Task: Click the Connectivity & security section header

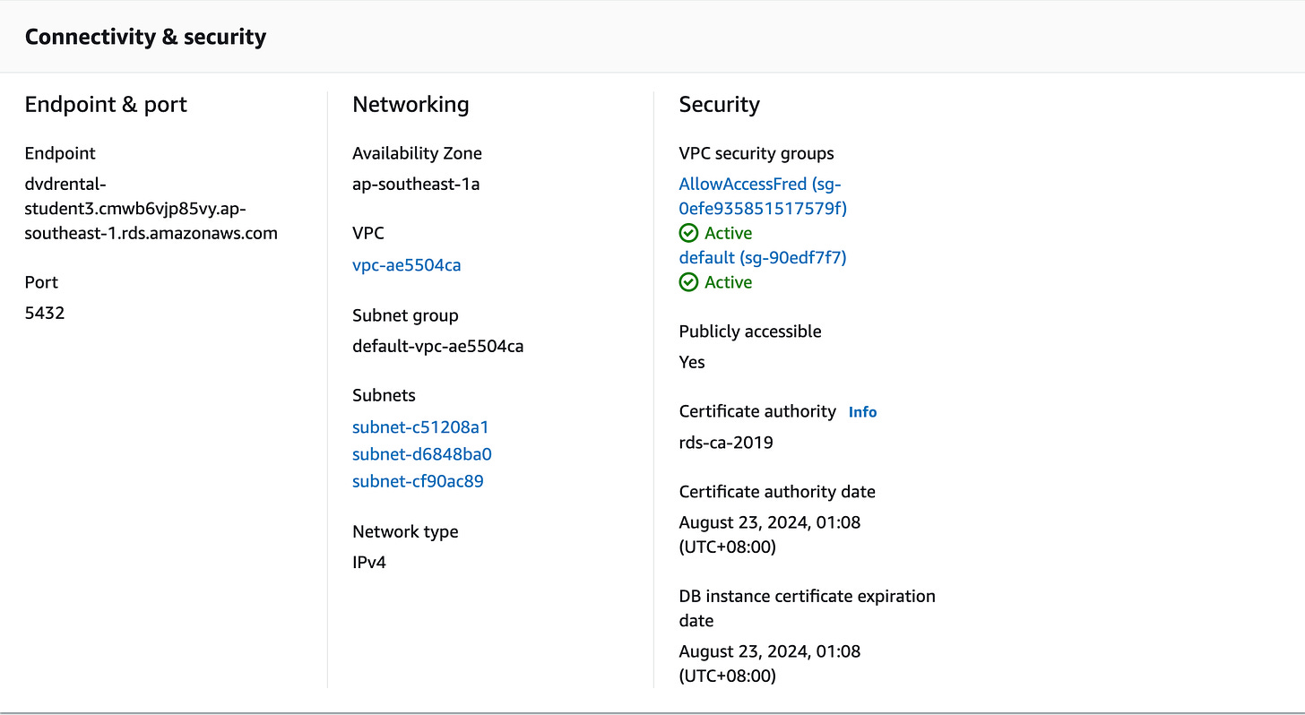Action: [145, 37]
